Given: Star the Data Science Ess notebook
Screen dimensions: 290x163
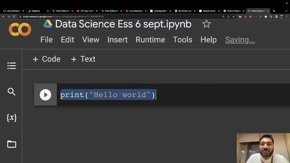Looking at the screenshot, I should click(x=207, y=24).
